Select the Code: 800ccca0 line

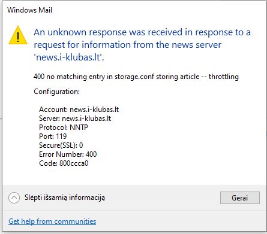point(64,163)
